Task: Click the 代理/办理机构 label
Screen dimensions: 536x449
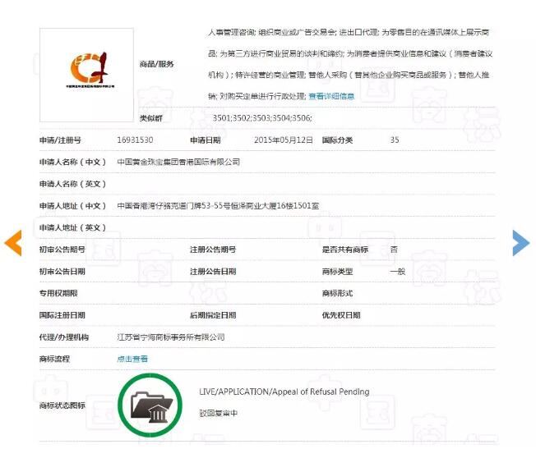Action: tap(63, 337)
